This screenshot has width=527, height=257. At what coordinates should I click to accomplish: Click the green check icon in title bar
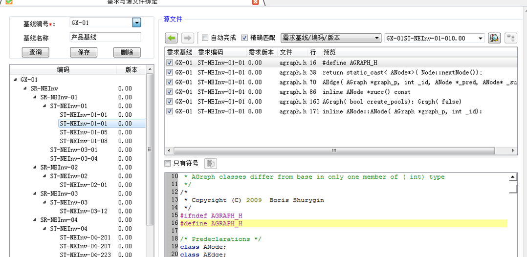coord(8,2)
